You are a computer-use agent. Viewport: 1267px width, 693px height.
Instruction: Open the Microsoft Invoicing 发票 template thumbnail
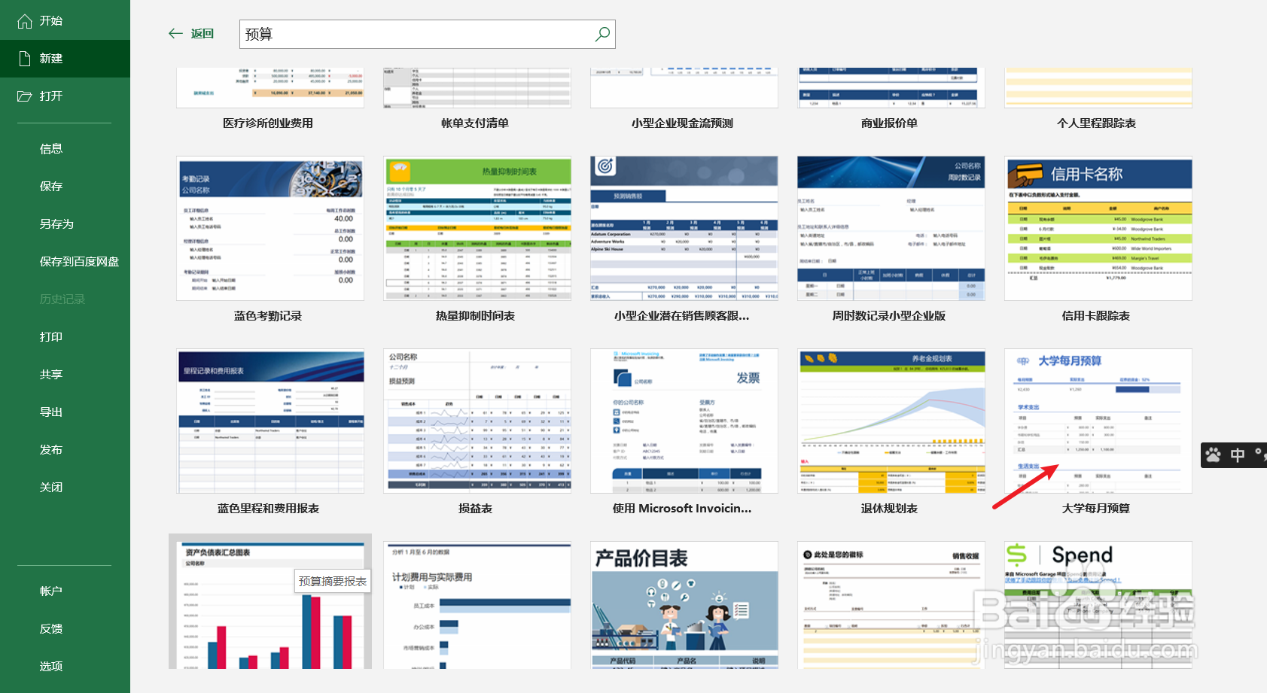[684, 421]
